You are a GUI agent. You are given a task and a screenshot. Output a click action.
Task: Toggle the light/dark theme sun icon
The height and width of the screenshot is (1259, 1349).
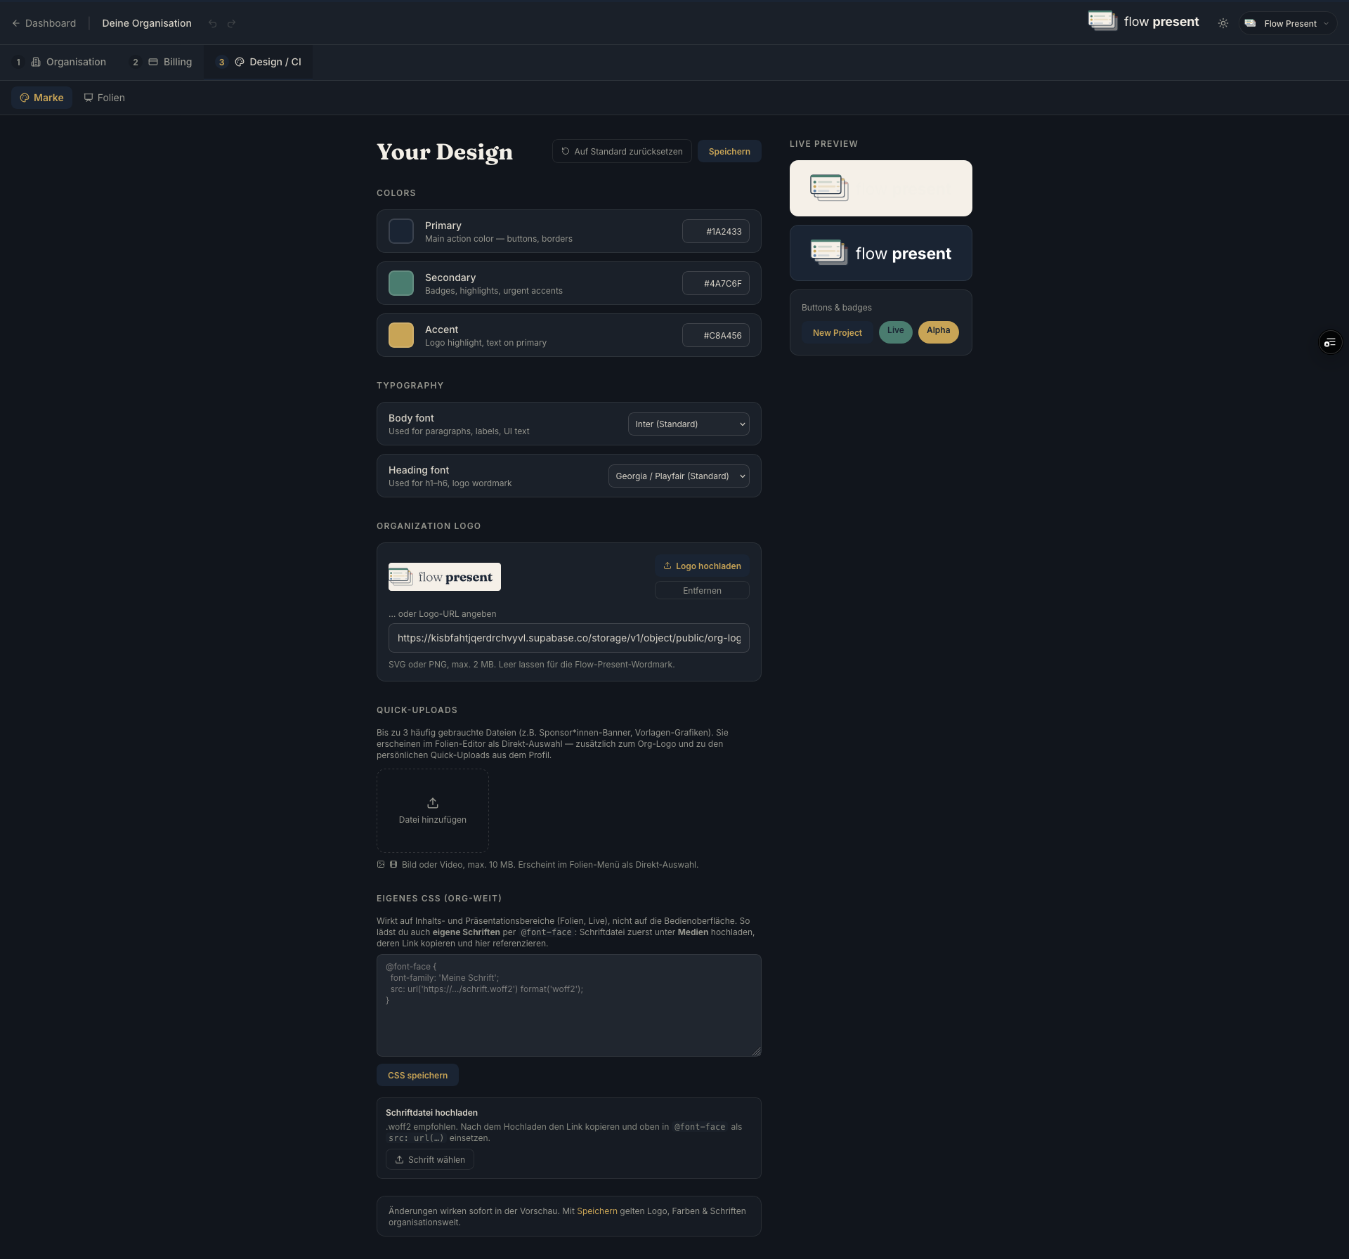(x=1223, y=23)
